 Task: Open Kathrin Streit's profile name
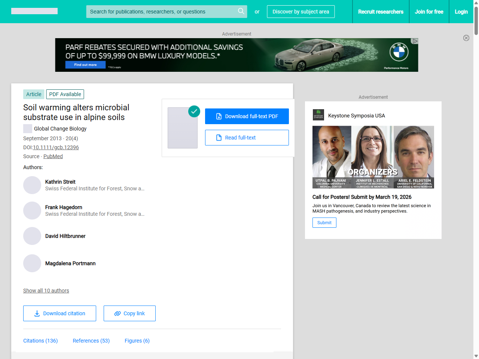coord(60,182)
